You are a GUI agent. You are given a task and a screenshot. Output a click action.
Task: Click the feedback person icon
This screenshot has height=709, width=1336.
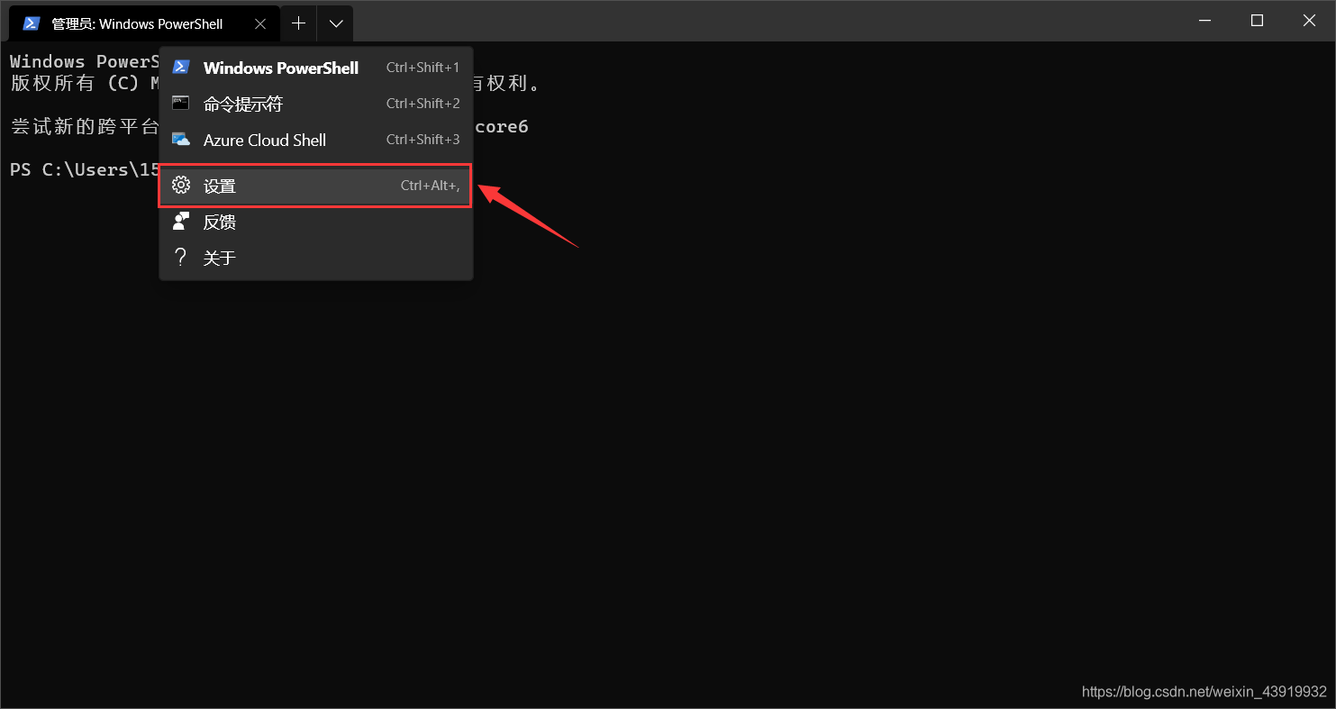pyautogui.click(x=181, y=221)
